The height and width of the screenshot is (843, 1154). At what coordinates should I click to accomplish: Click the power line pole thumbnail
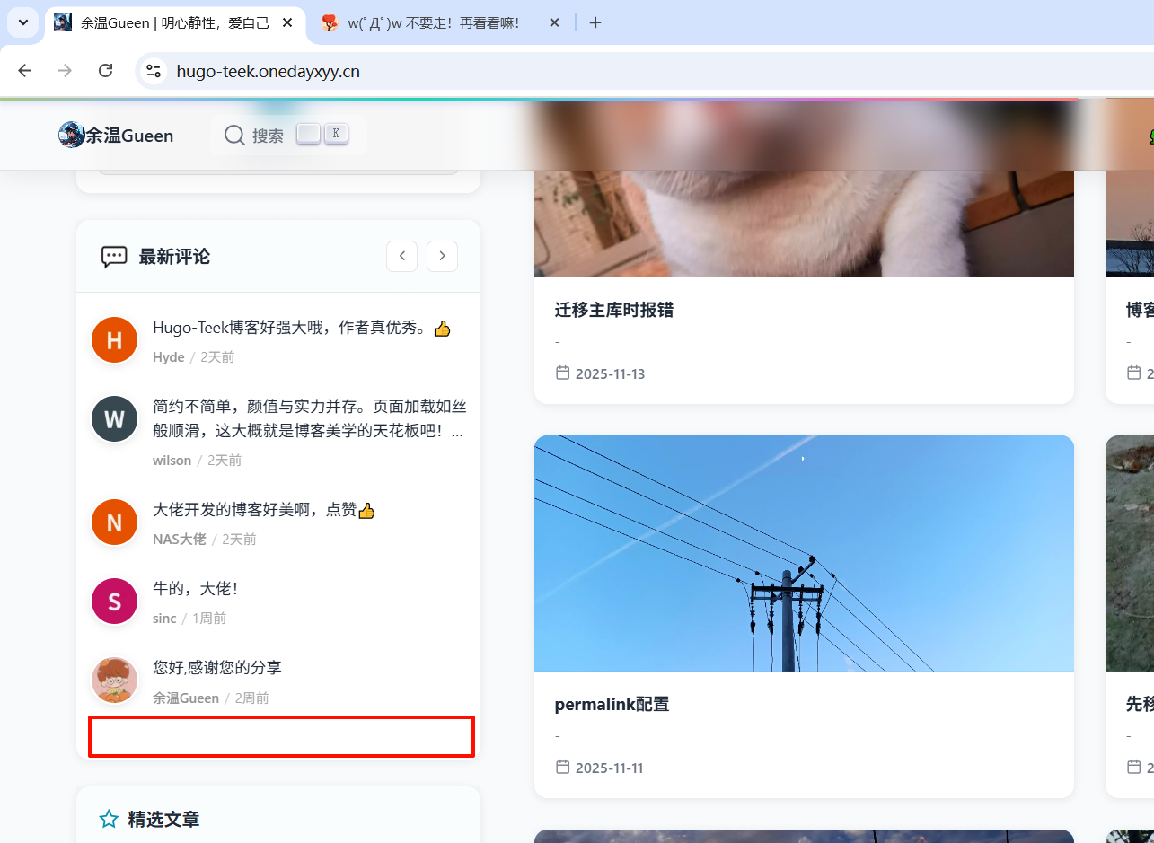coord(803,553)
